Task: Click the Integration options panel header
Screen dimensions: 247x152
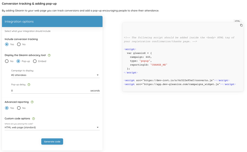Action: pos(52,21)
